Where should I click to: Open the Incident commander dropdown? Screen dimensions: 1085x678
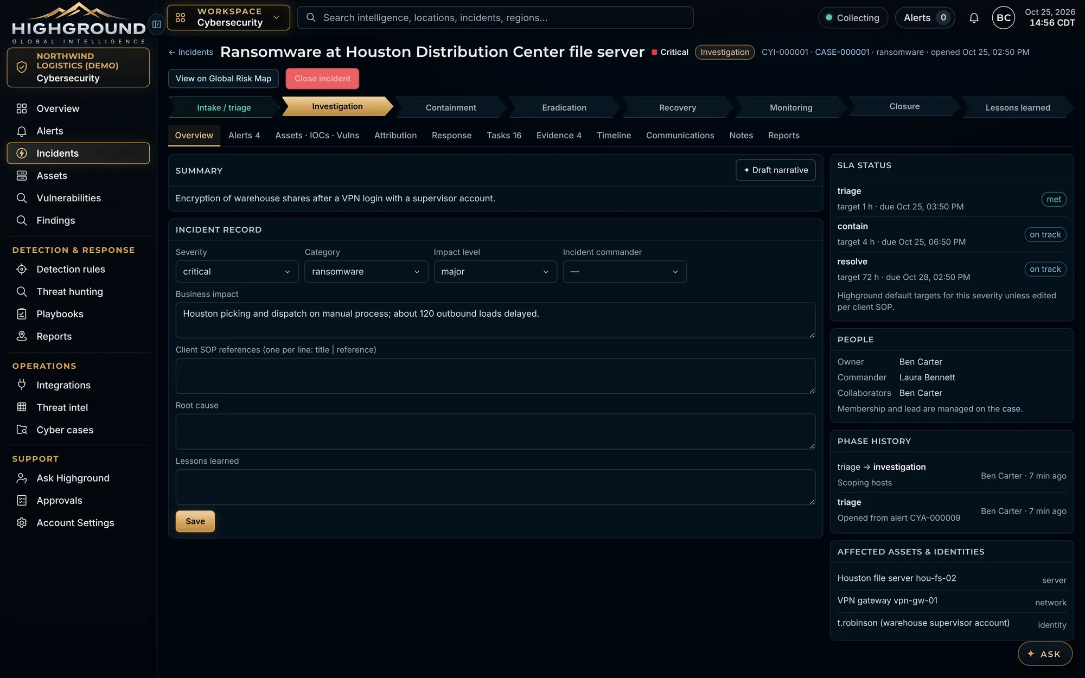coord(624,272)
